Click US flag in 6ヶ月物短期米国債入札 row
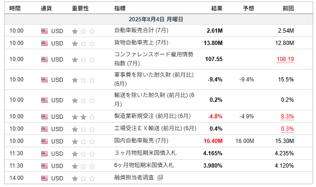316x187 pixels. (45, 166)
